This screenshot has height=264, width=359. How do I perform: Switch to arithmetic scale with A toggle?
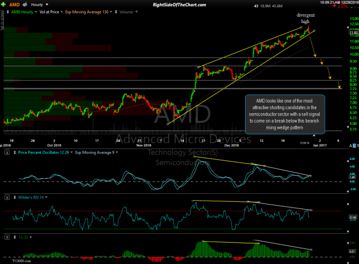[x=351, y=146]
